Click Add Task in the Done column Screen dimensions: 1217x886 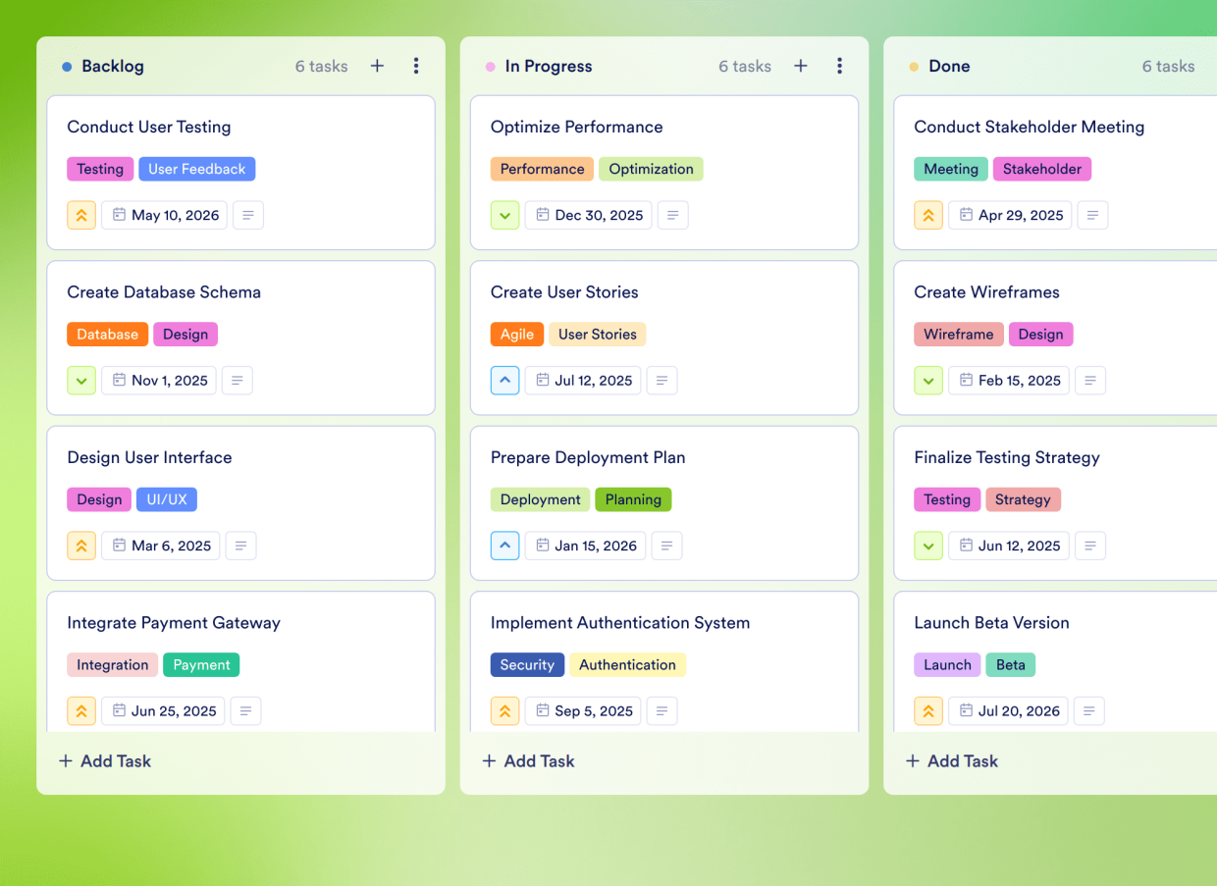[951, 760]
